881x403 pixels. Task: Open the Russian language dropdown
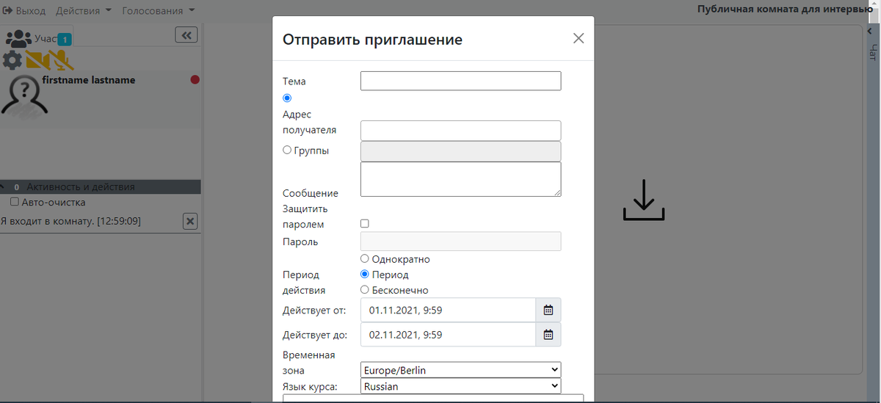pyautogui.click(x=460, y=386)
